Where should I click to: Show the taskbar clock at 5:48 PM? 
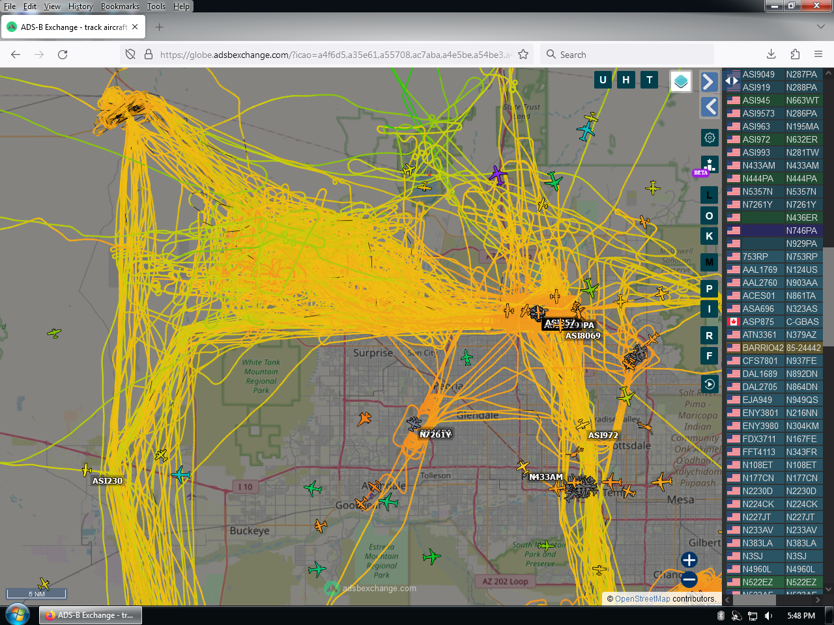tap(801, 615)
